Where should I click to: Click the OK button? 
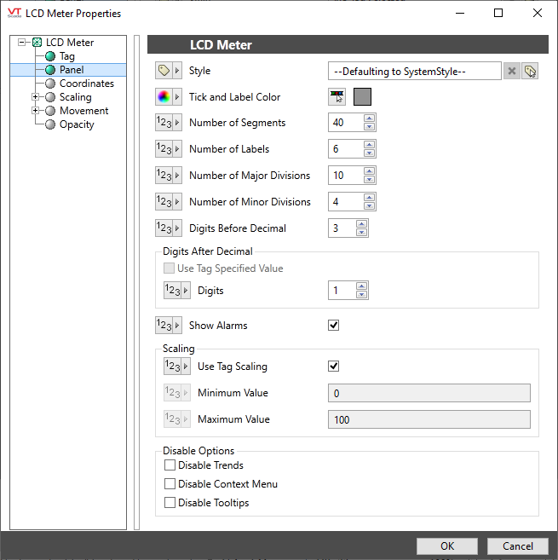coord(447,546)
